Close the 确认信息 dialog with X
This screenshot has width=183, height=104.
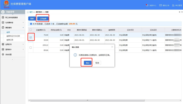click(x=112, y=47)
